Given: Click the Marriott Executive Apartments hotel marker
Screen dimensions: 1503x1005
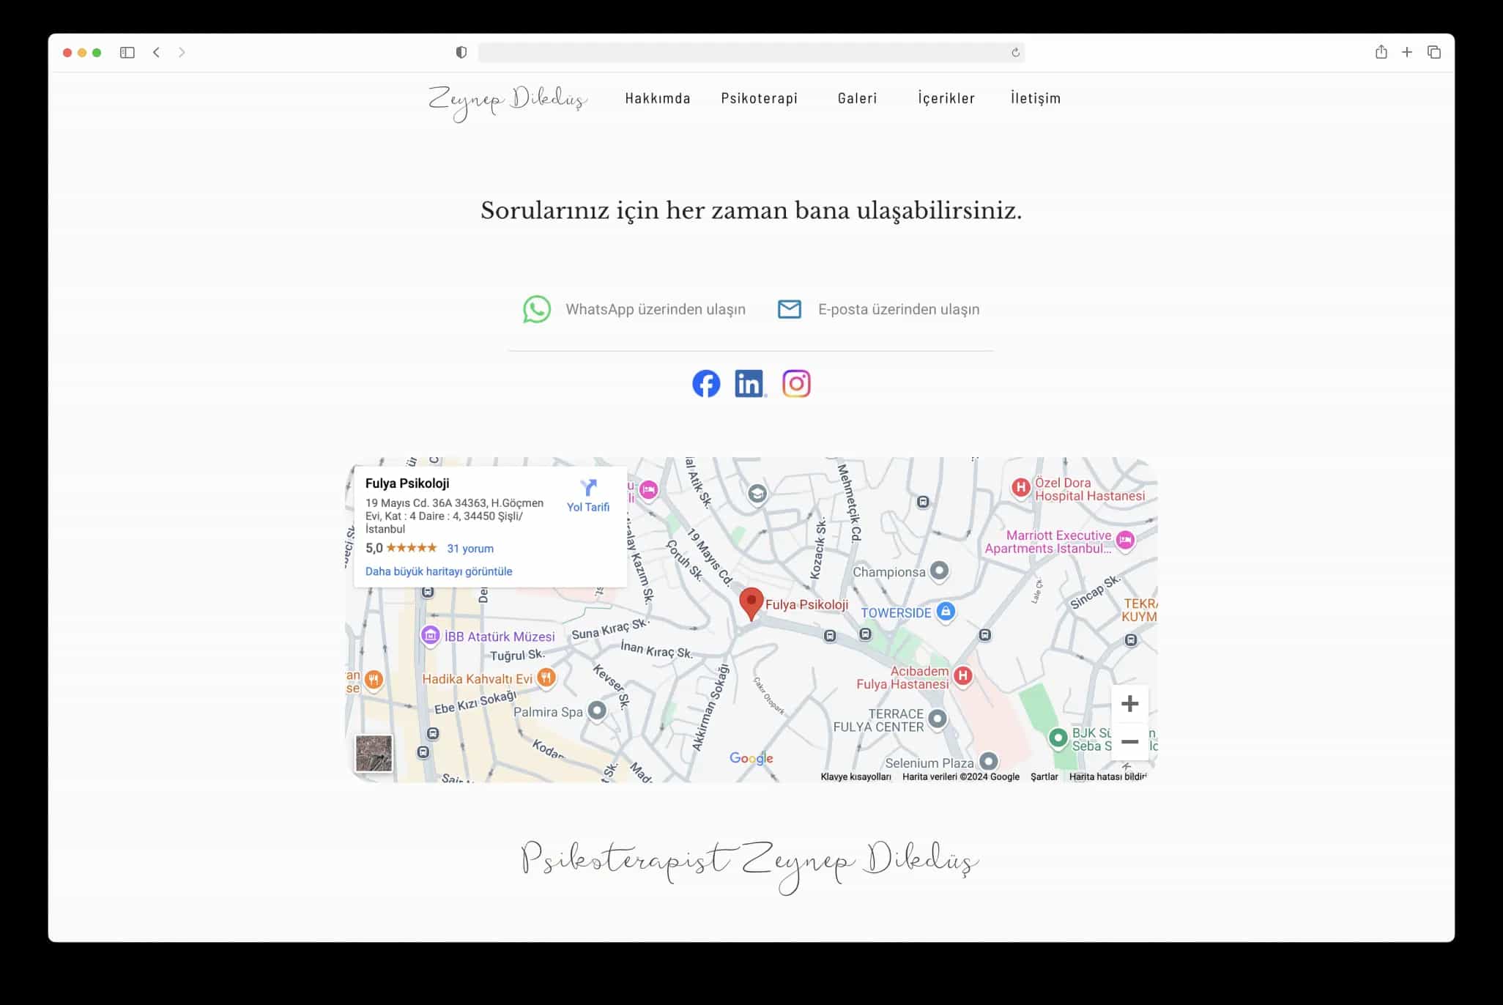Looking at the screenshot, I should (x=1126, y=541).
